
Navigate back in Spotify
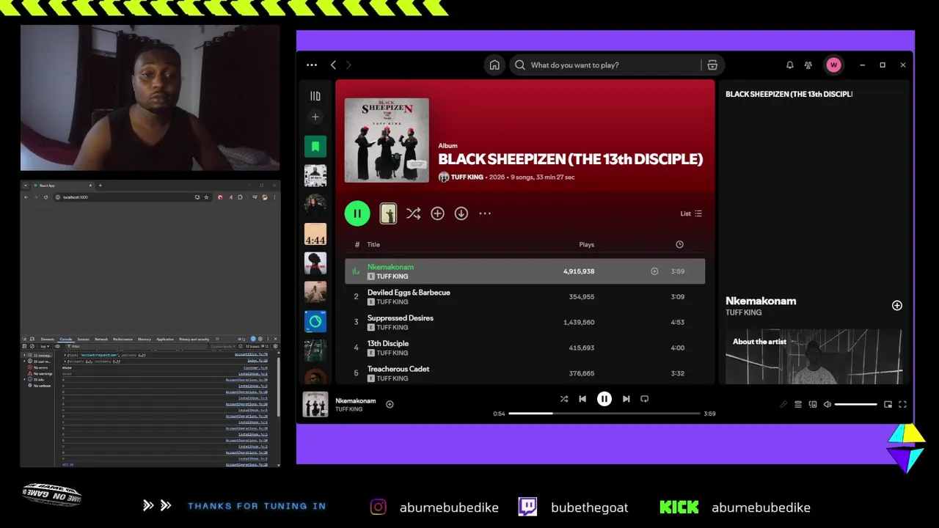click(x=333, y=65)
